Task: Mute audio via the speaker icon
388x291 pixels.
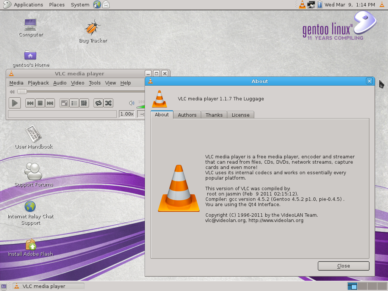Action: (131, 103)
